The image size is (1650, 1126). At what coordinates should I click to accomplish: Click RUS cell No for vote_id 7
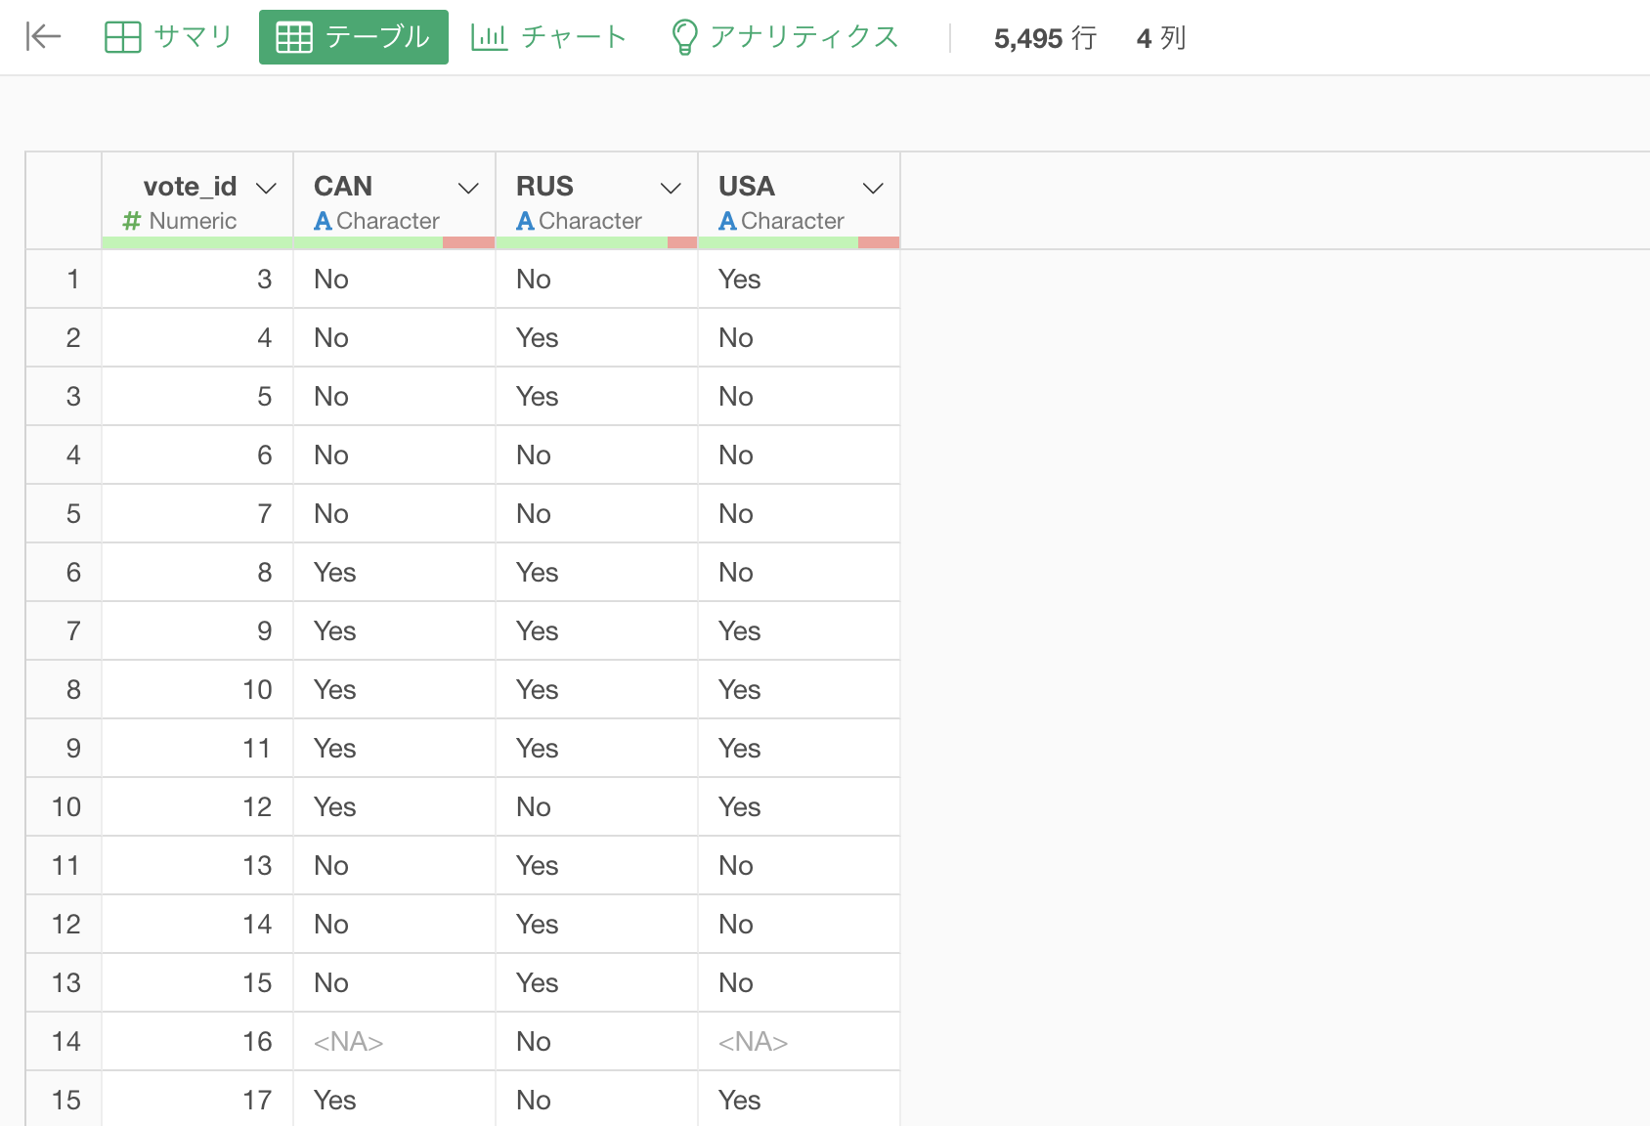click(x=596, y=514)
